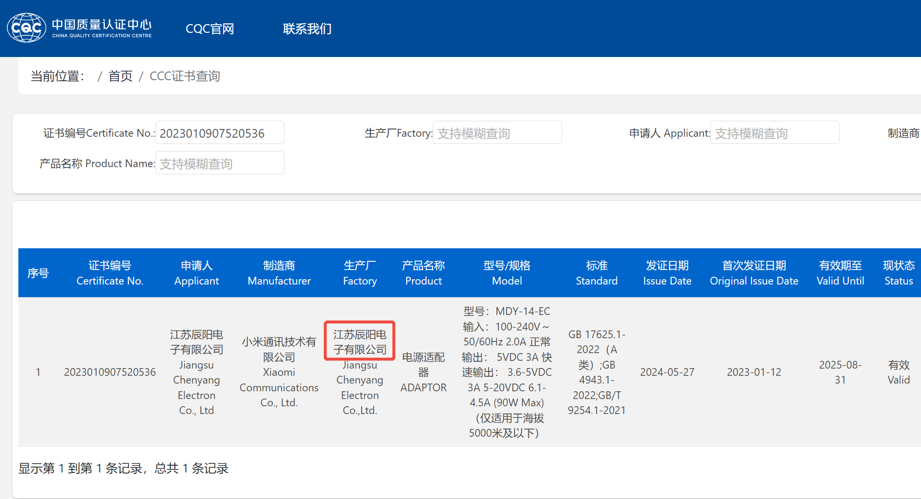Click the 生产厂 Factory column header
This screenshot has height=499, width=921.
[360, 273]
